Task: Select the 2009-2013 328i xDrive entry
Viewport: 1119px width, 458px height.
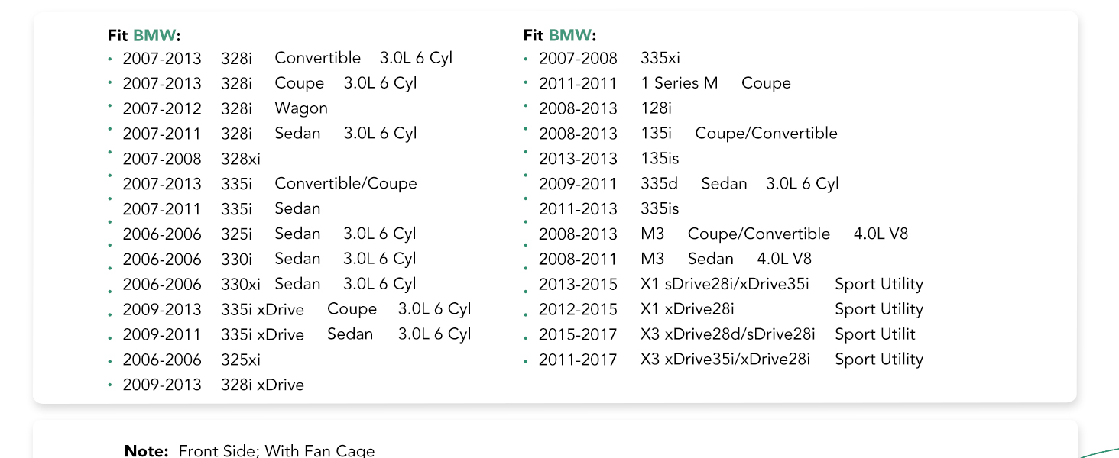Action: tap(213, 385)
